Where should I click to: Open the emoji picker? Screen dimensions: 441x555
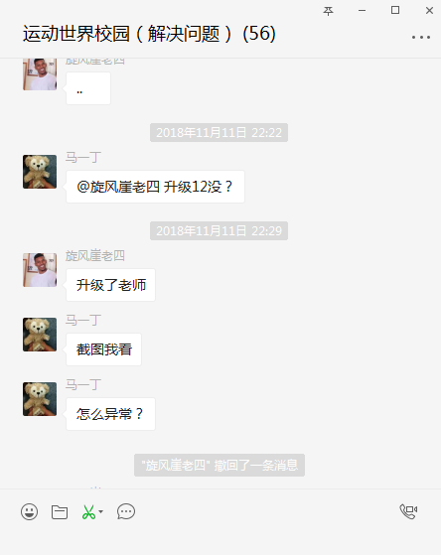(x=29, y=511)
